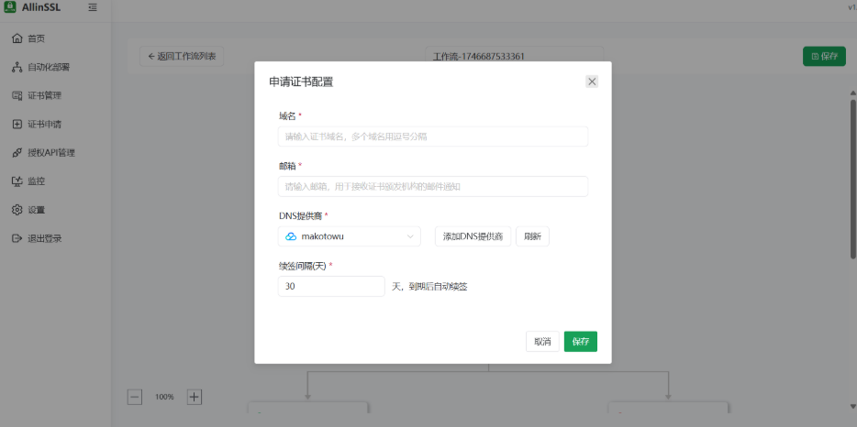Image resolution: width=857 pixels, height=427 pixels.
Task: Collapse sidebar using the menu toggle icon
Action: pyautogui.click(x=93, y=7)
